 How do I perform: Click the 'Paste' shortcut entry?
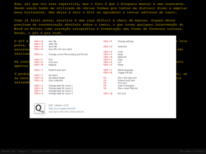point(120,65)
